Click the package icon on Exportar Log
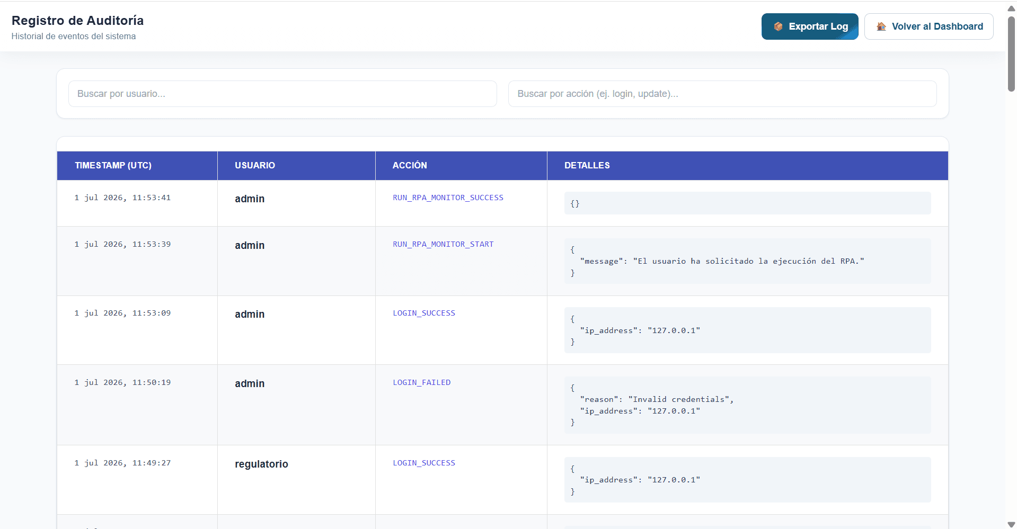The height and width of the screenshot is (529, 1017). pos(778,26)
